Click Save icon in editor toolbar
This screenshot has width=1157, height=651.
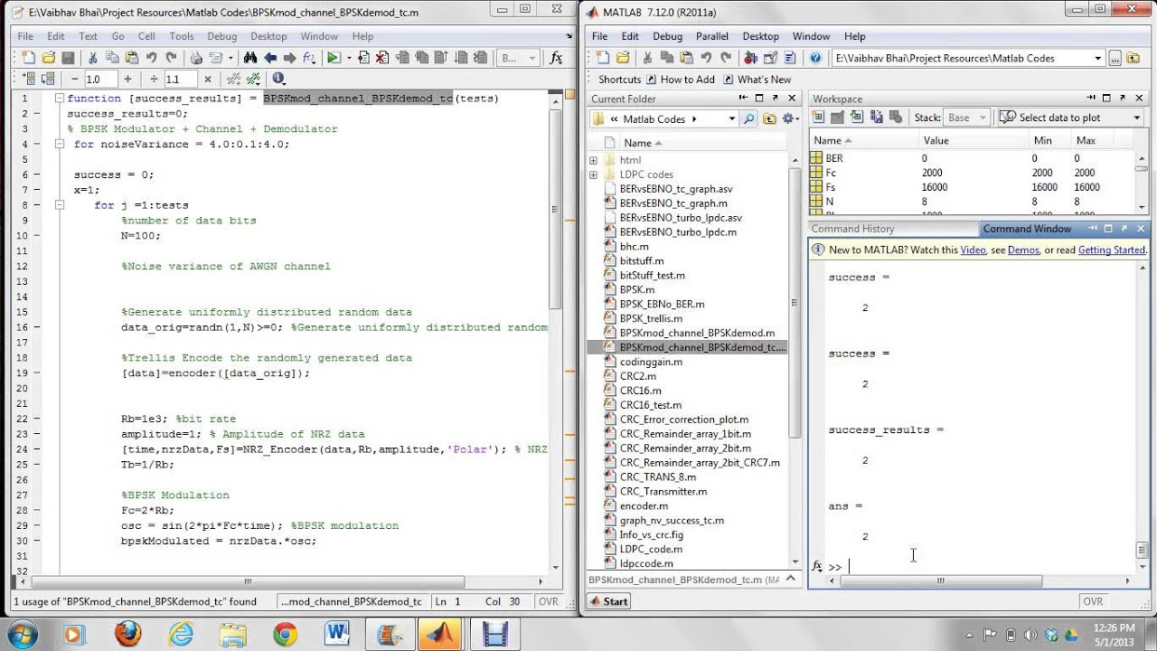point(68,58)
